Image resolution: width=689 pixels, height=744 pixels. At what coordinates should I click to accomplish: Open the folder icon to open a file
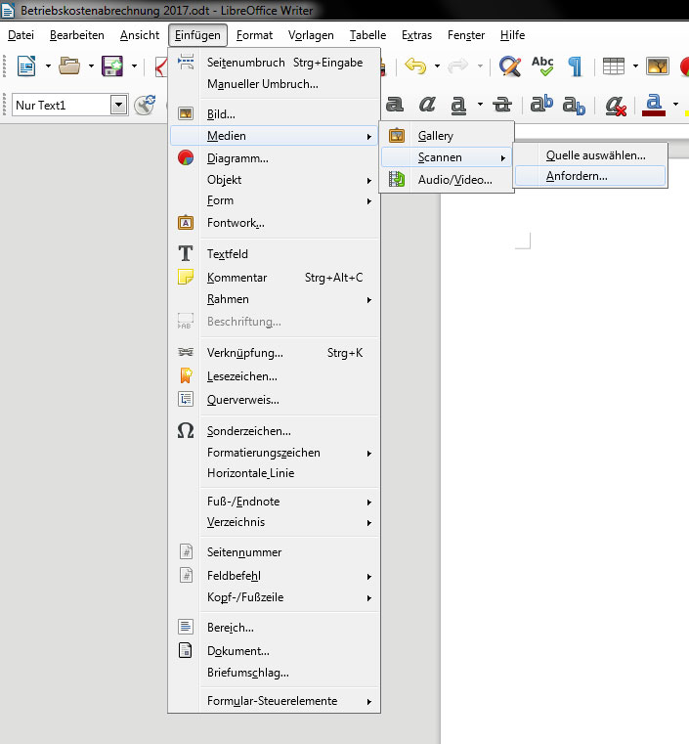[69, 66]
